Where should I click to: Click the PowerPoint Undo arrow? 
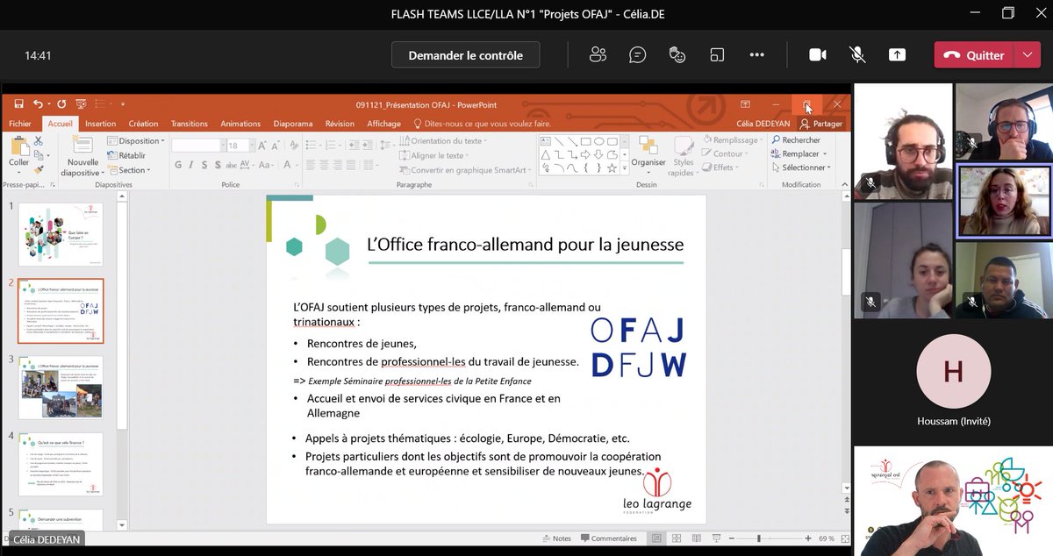click(x=38, y=103)
